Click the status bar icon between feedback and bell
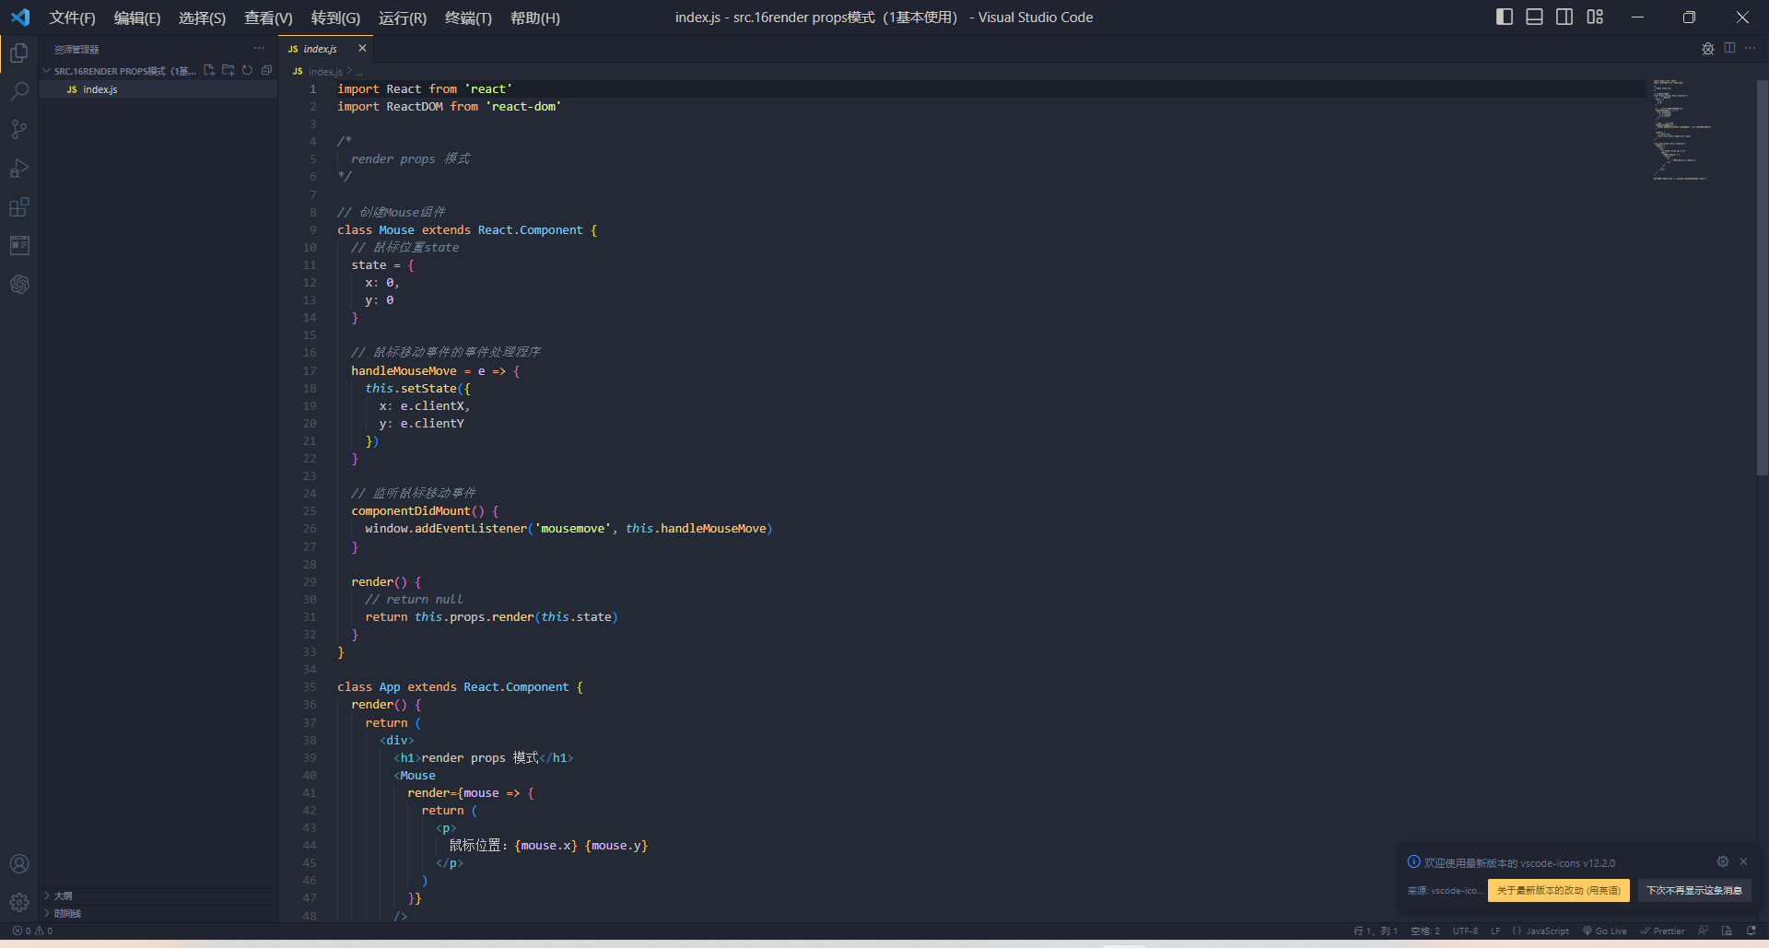The width and height of the screenshot is (1769, 948). [x=1727, y=930]
